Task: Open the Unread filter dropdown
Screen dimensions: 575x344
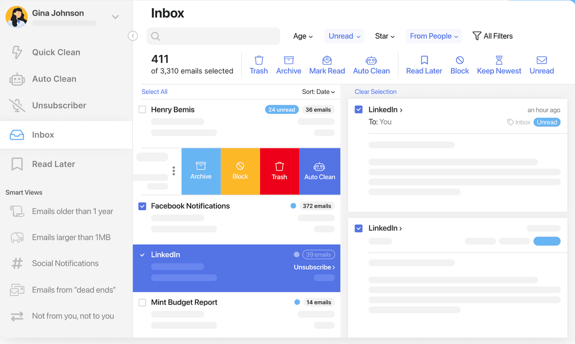Action: pos(345,36)
